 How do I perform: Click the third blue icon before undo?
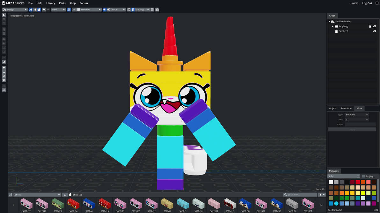[x=39, y=10]
